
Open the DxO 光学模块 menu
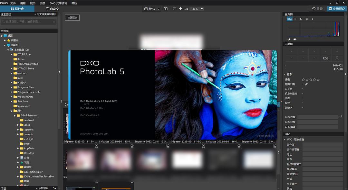pyautogui.click(x=58, y=3)
